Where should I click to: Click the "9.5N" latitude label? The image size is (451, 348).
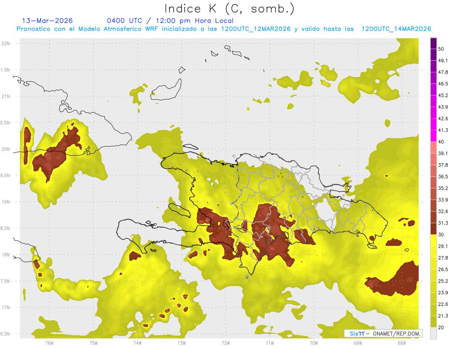point(6,175)
